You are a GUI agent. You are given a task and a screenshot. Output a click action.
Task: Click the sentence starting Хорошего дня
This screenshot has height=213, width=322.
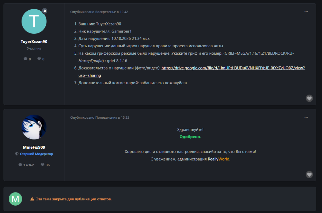click(190, 152)
